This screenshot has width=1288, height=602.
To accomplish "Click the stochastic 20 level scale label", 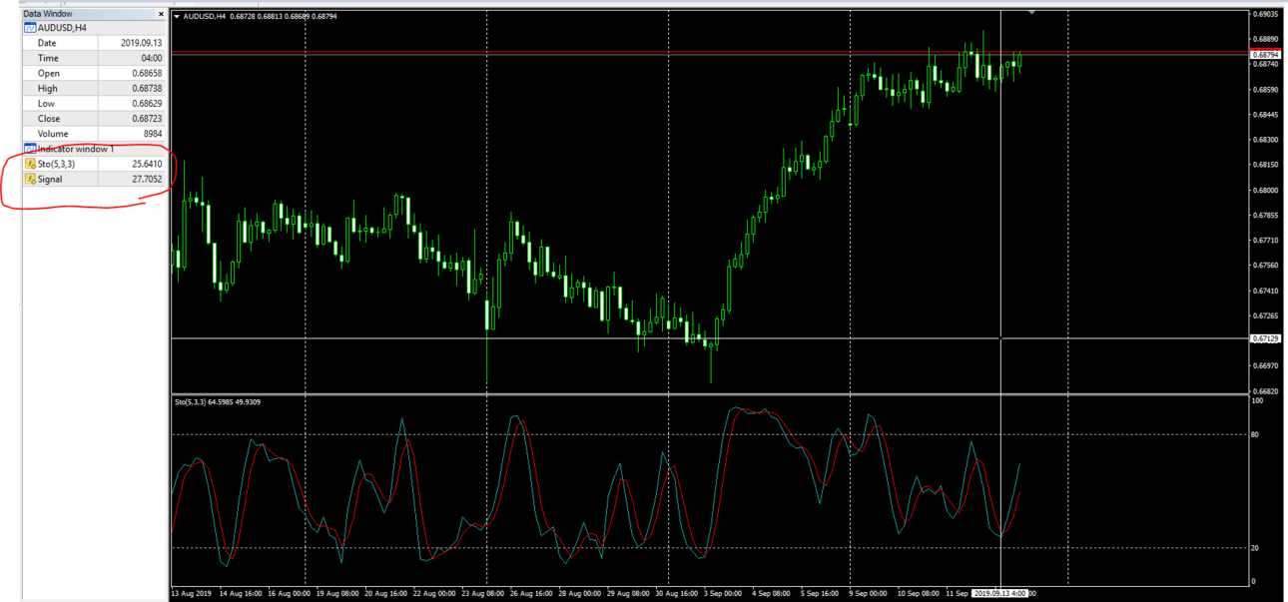I will click(1256, 548).
